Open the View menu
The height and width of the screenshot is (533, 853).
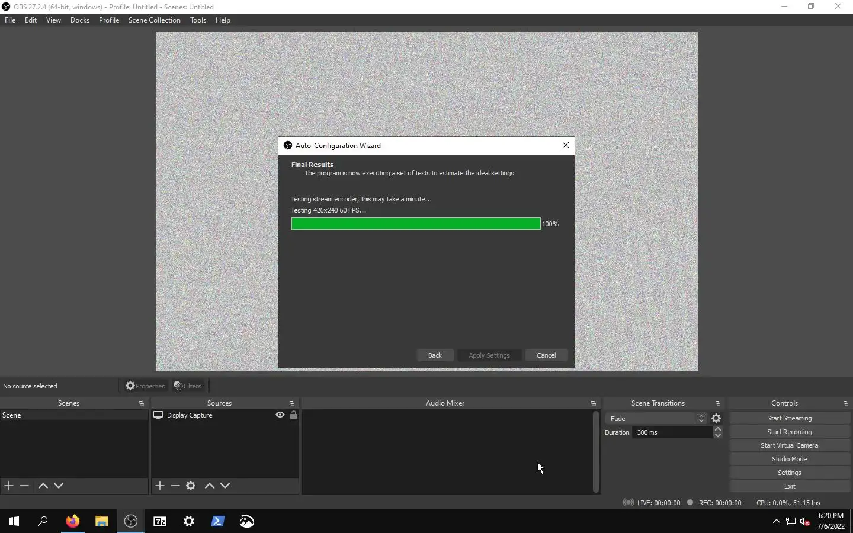point(53,20)
